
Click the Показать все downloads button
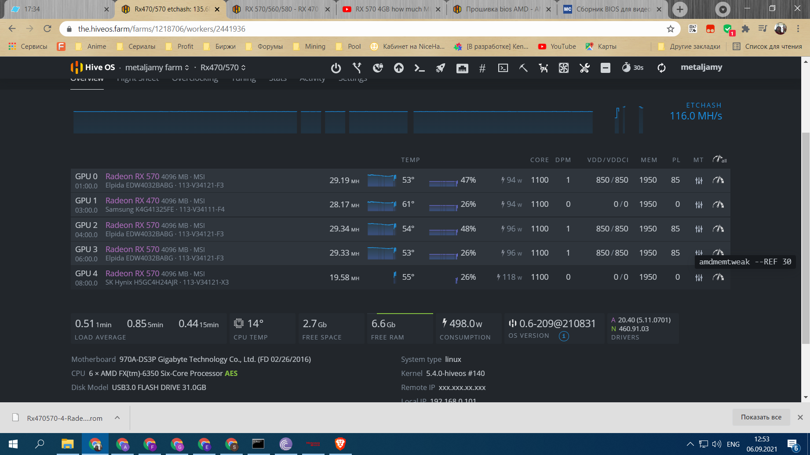click(x=761, y=417)
